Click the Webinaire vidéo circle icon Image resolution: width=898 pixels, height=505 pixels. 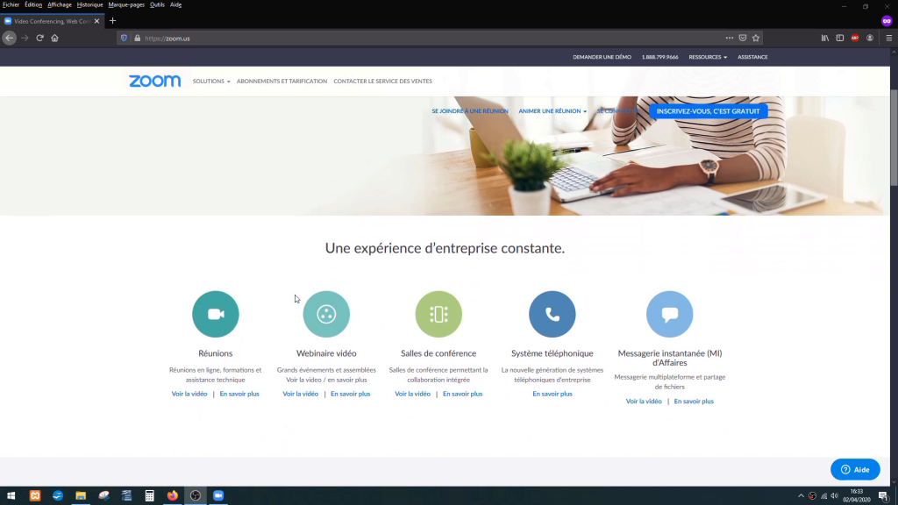tap(326, 314)
